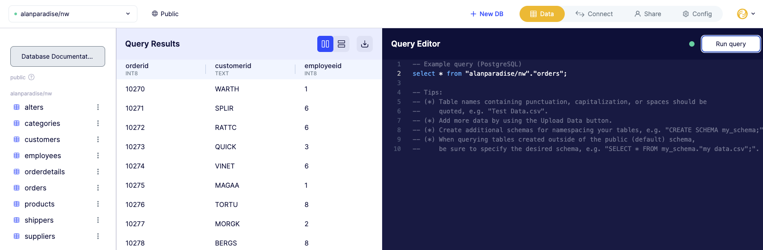Image resolution: width=763 pixels, height=250 pixels.
Task: Click the Public globe visibility indicator
Action: [x=165, y=14]
